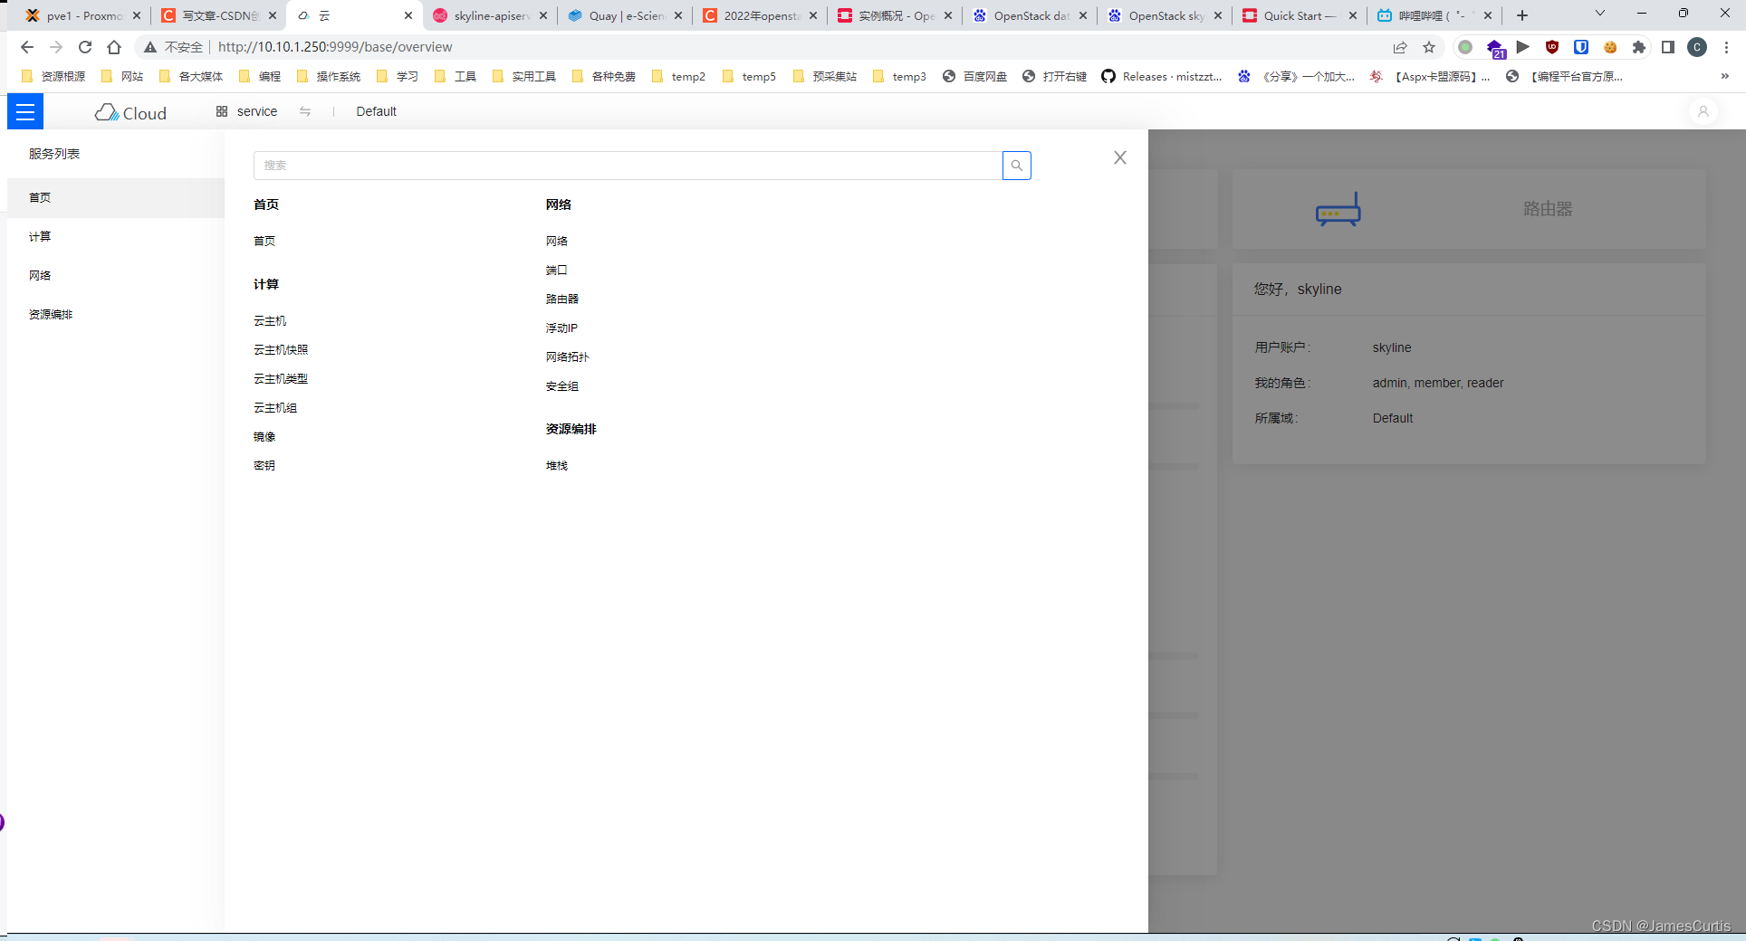Click the browser address bar URL
Viewport: 1746px width, 941px height.
coord(335,47)
